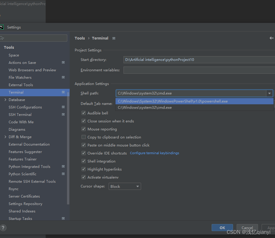Click the indicator icon beside File Watchers
The width and height of the screenshot is (275, 238).
(x=63, y=77)
